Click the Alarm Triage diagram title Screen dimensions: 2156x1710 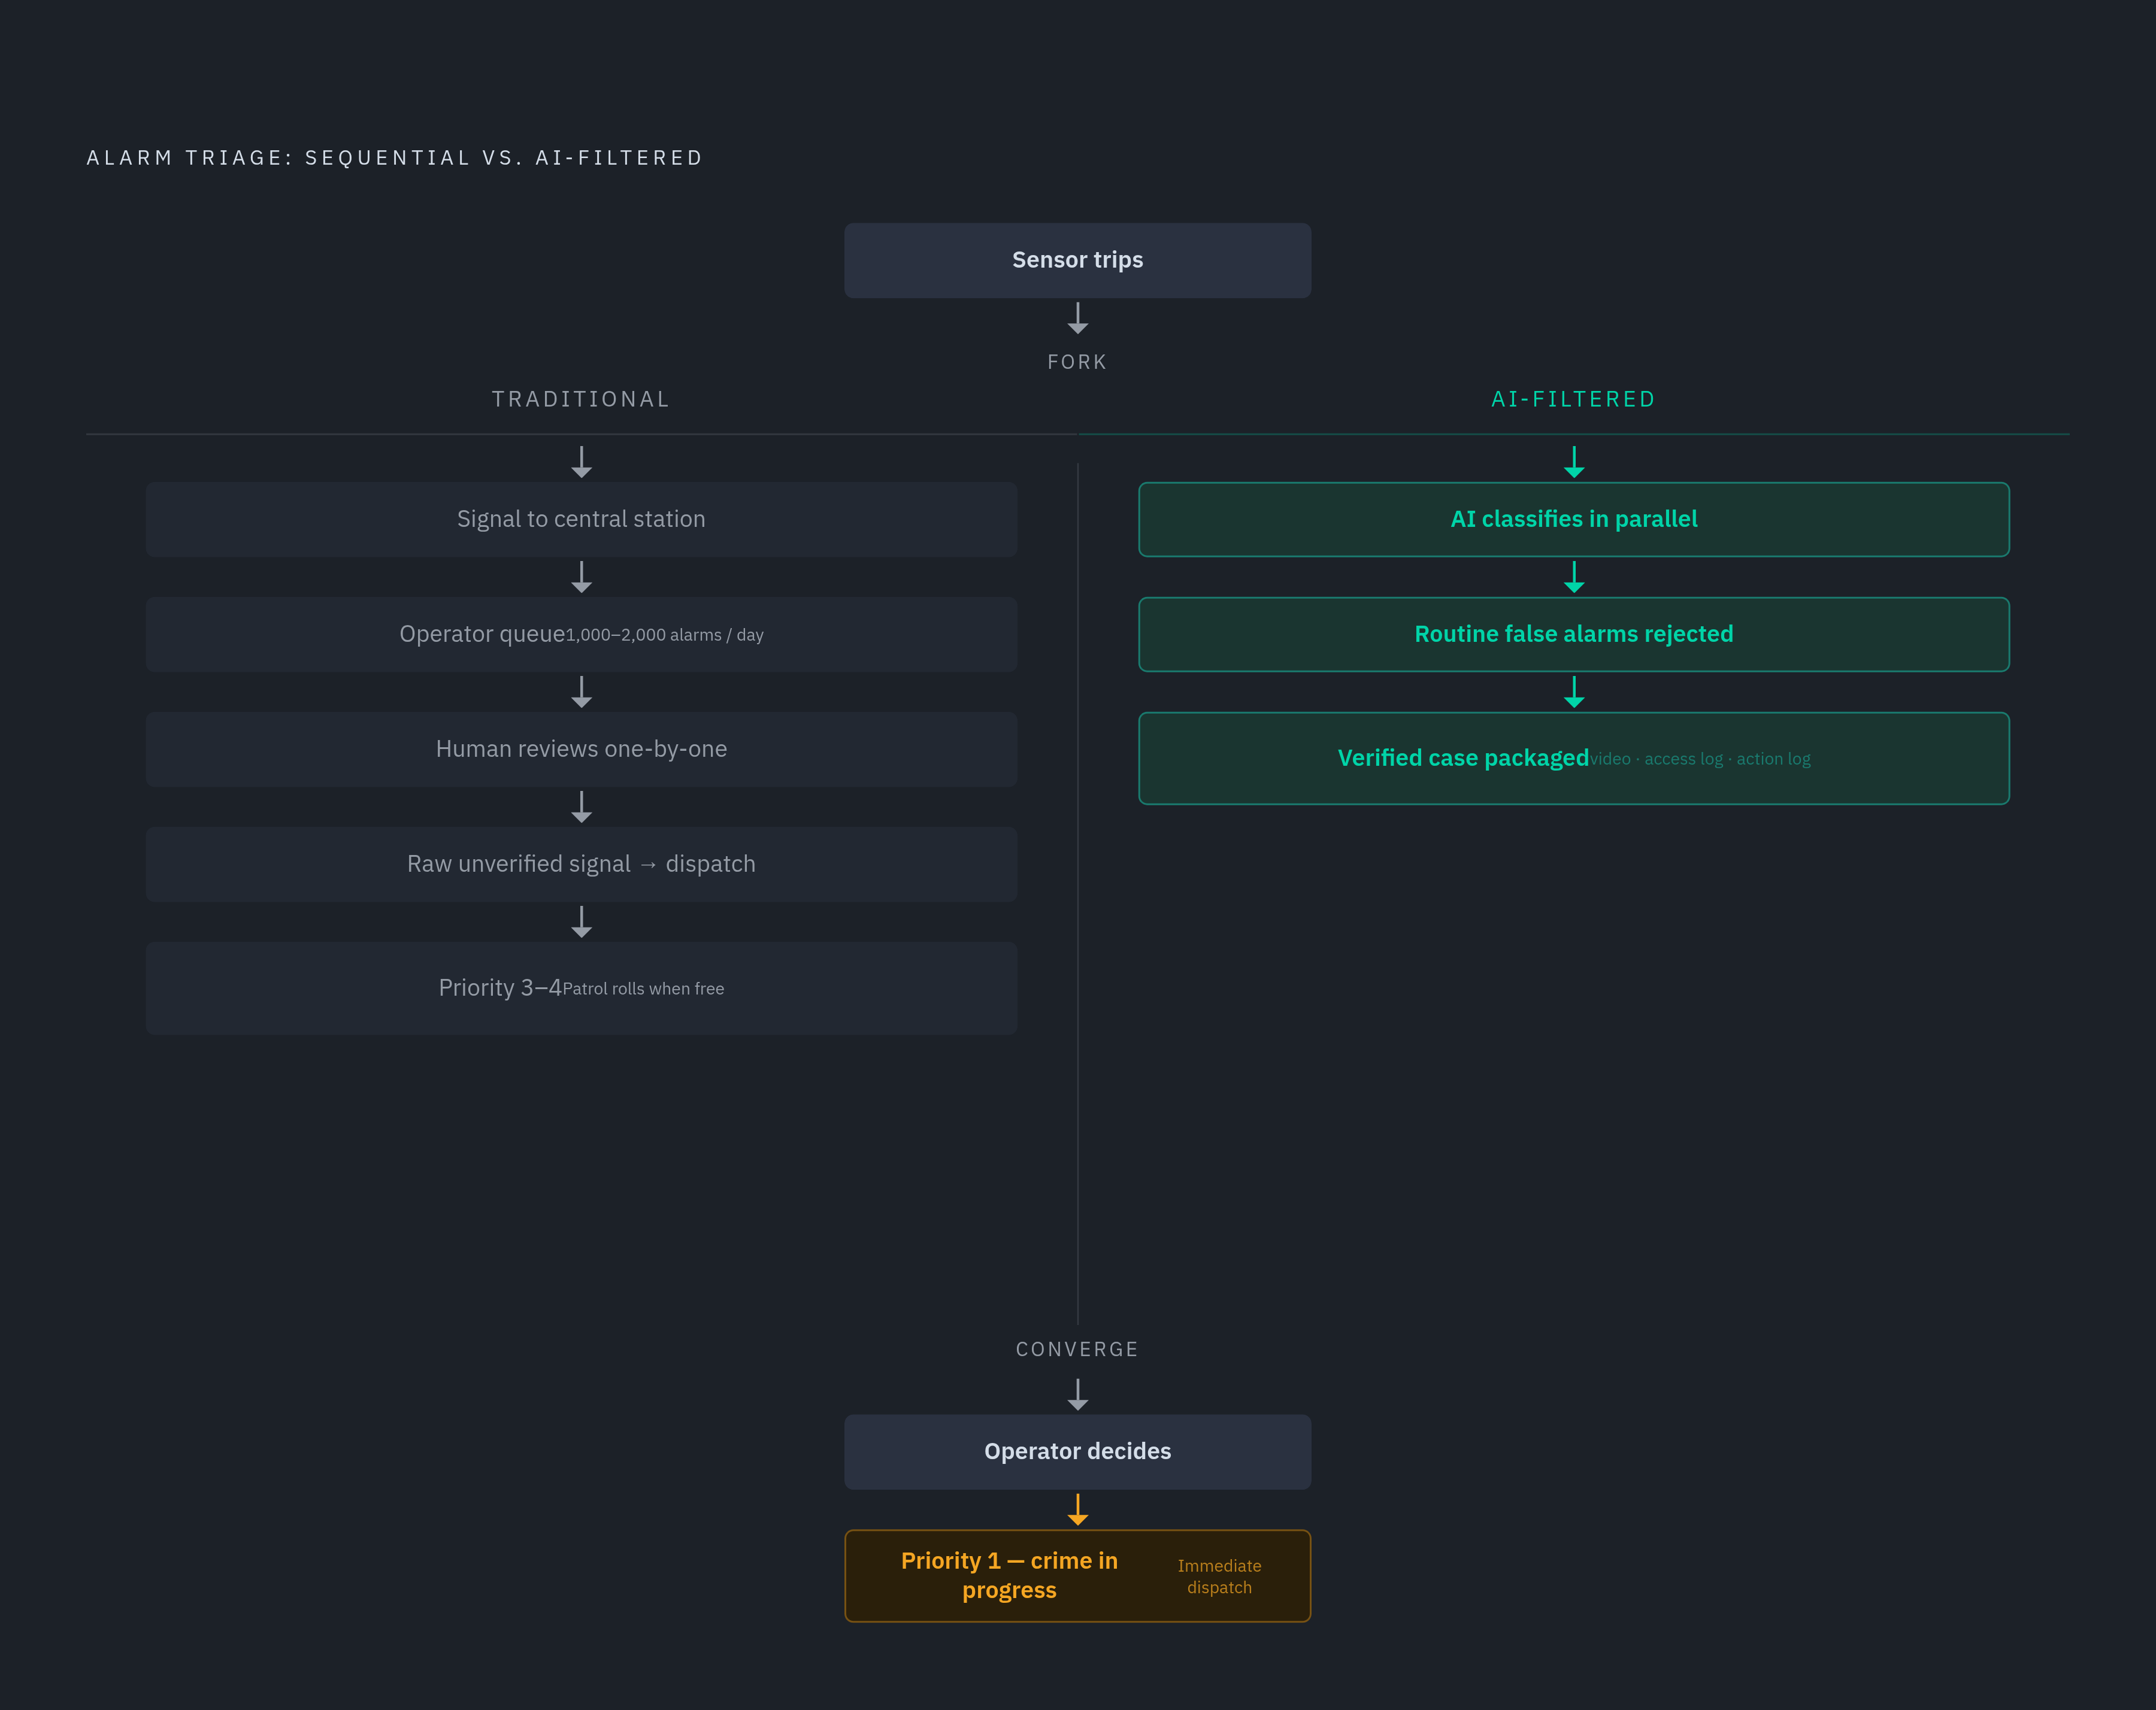coord(395,158)
